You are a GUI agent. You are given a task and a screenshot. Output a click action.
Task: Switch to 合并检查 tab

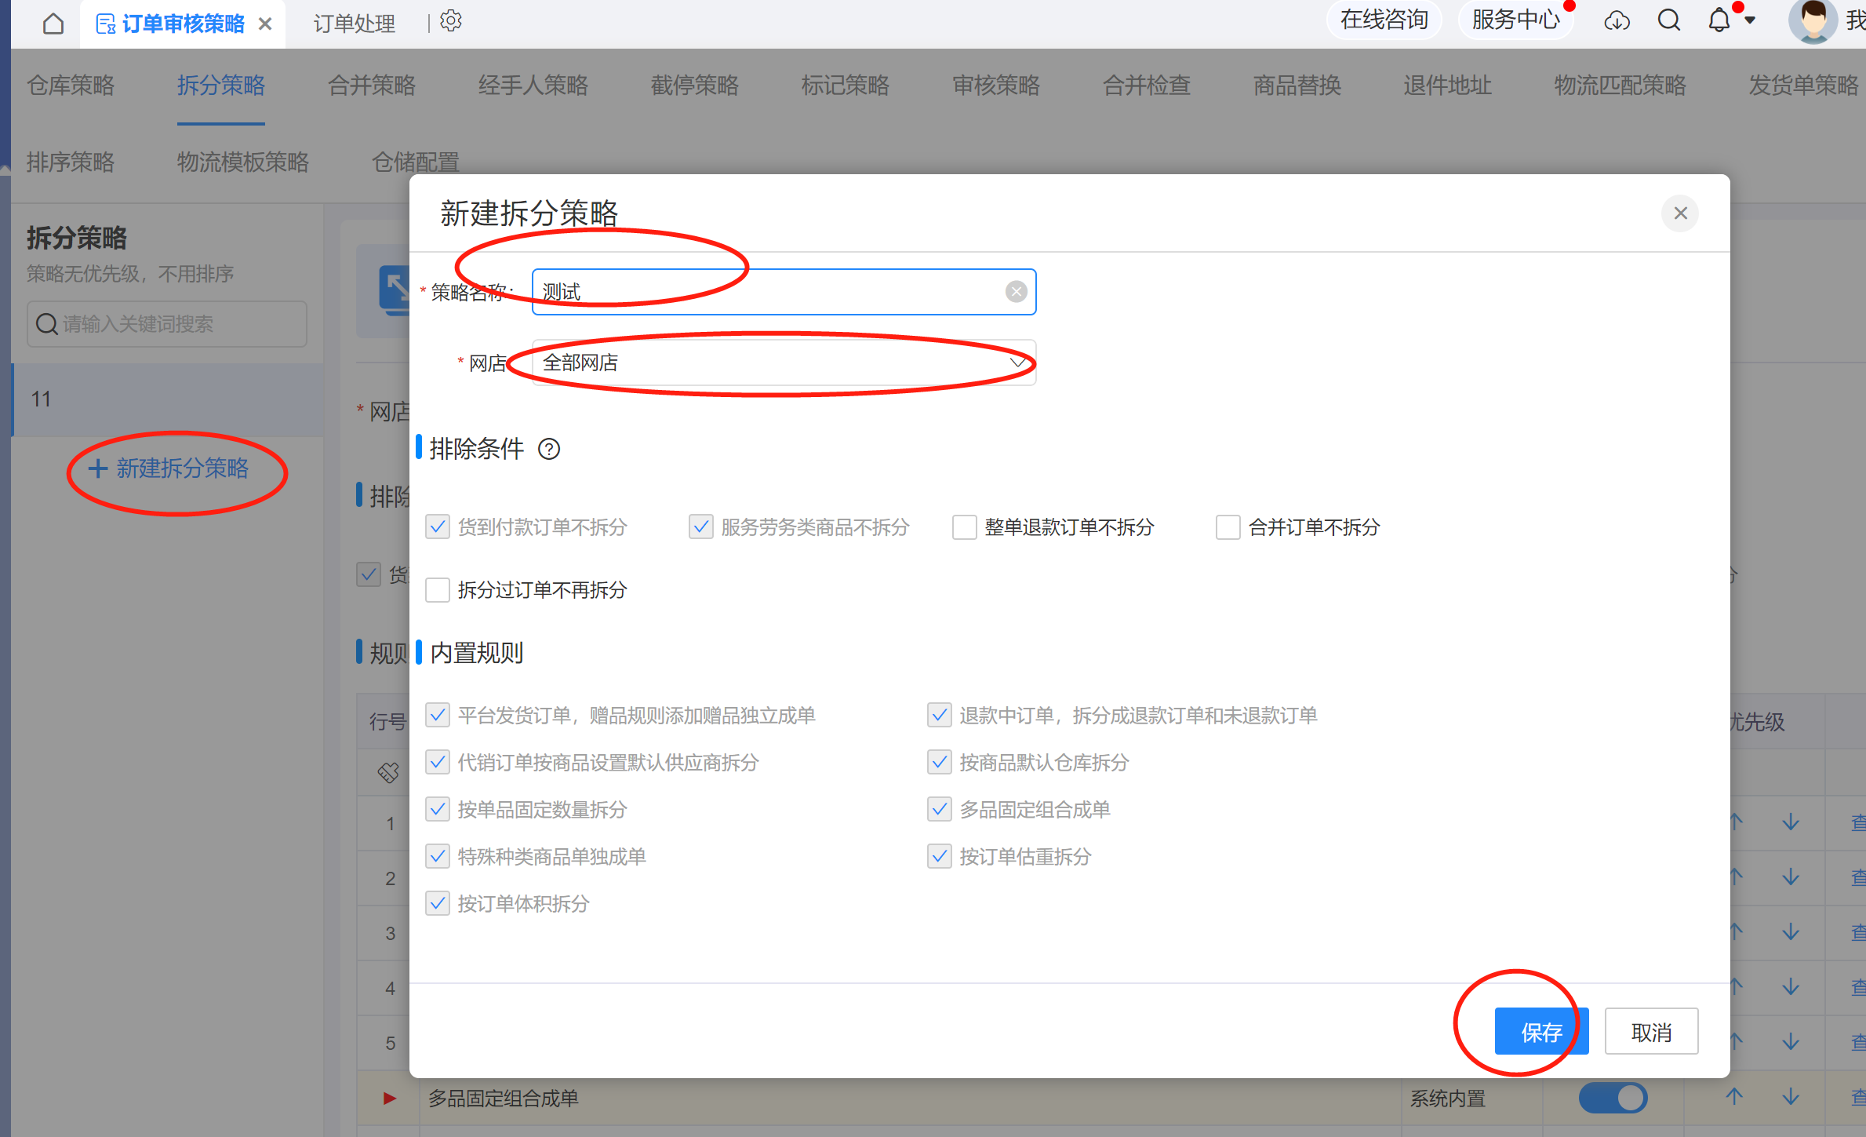pos(1147,85)
